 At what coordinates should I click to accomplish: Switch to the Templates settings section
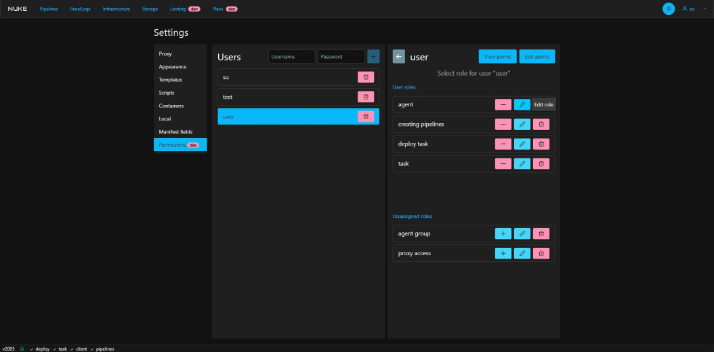point(180,80)
